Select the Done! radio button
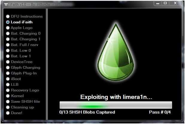 point(8,113)
